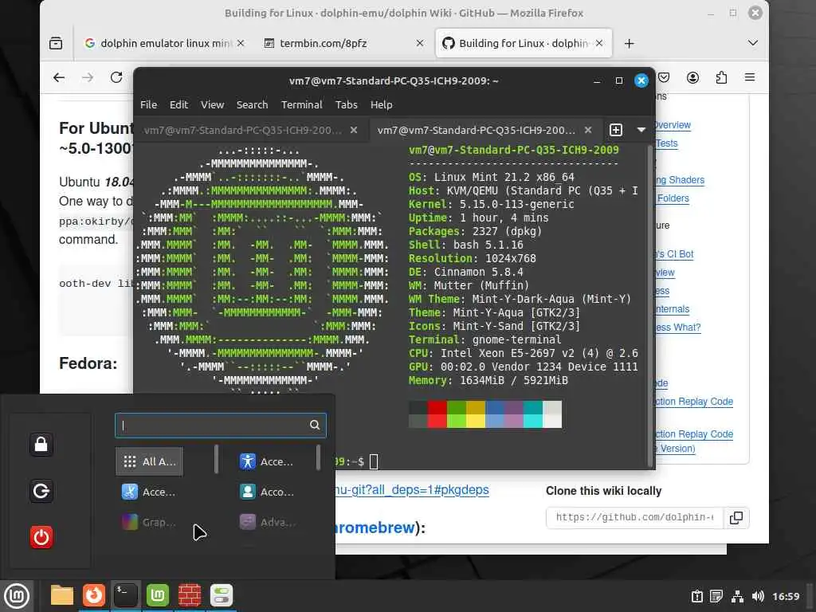
Task: Click the Overview wiki sidebar link
Action: pos(672,125)
